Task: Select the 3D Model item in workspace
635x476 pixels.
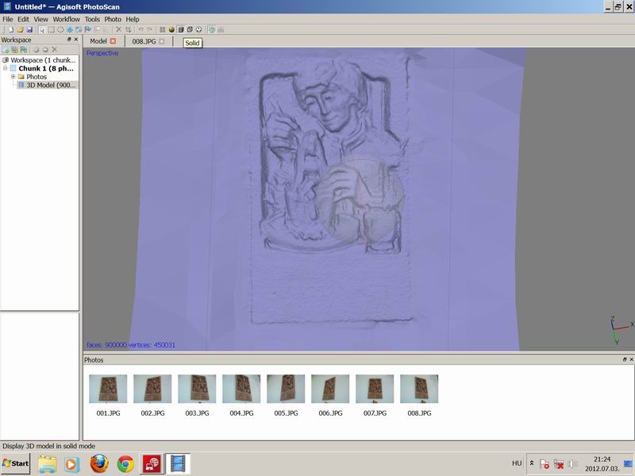Action: tap(50, 85)
